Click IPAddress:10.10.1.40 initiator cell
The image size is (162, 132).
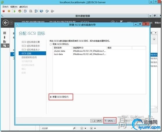(89, 54)
